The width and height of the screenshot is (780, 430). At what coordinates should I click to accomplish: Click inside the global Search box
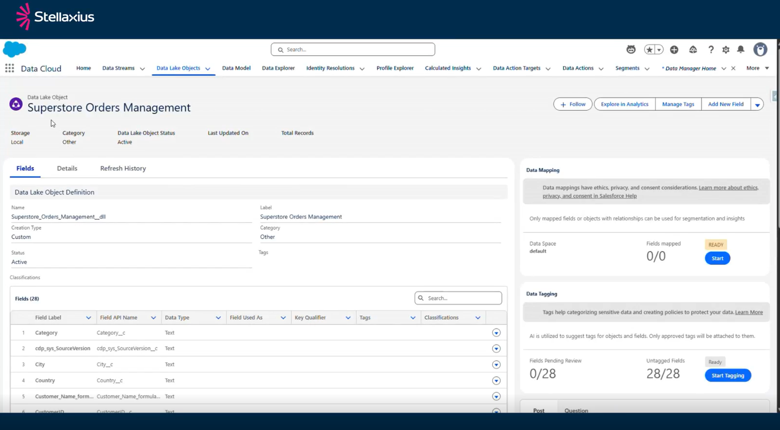click(353, 50)
